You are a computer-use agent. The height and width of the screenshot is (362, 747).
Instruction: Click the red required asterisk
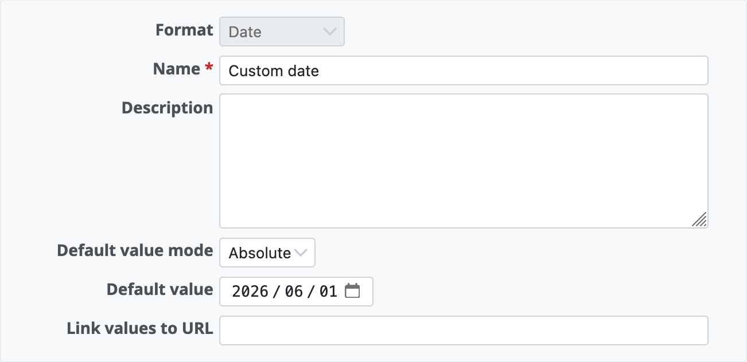(208, 68)
